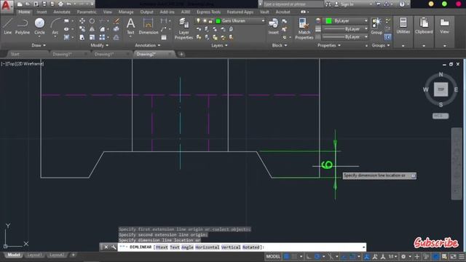The height and width of the screenshot is (262, 466).
Task: Expand the Annotation panel dropdown
Action: point(147,45)
